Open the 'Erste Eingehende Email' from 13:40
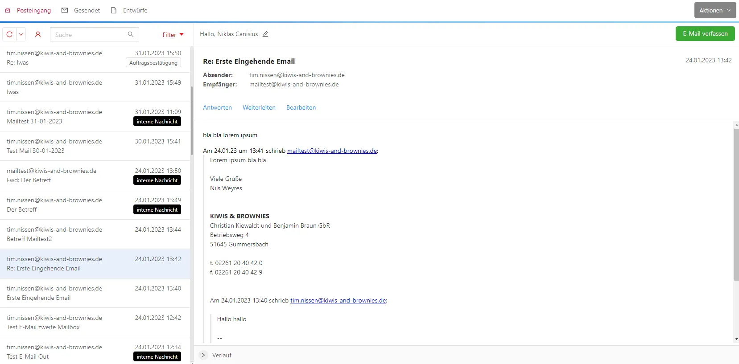This screenshot has height=364, width=739. pos(95,293)
